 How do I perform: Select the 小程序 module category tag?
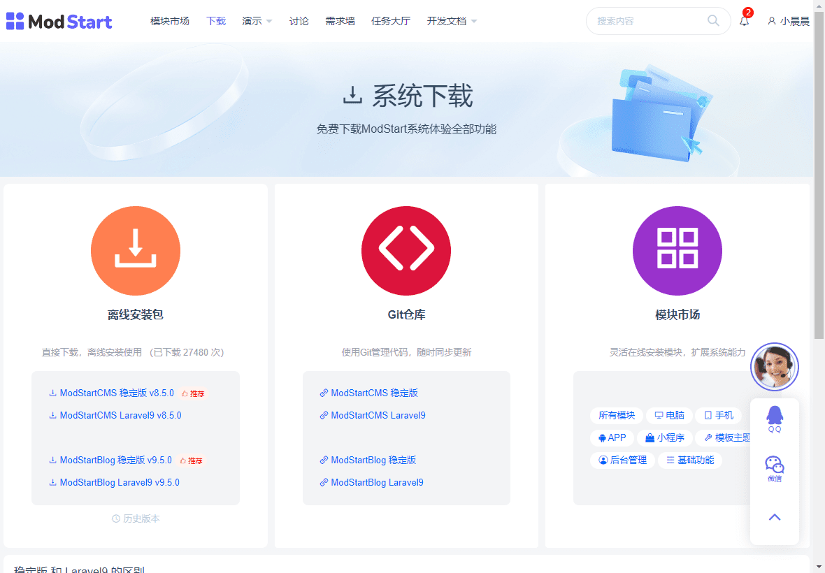(x=665, y=438)
